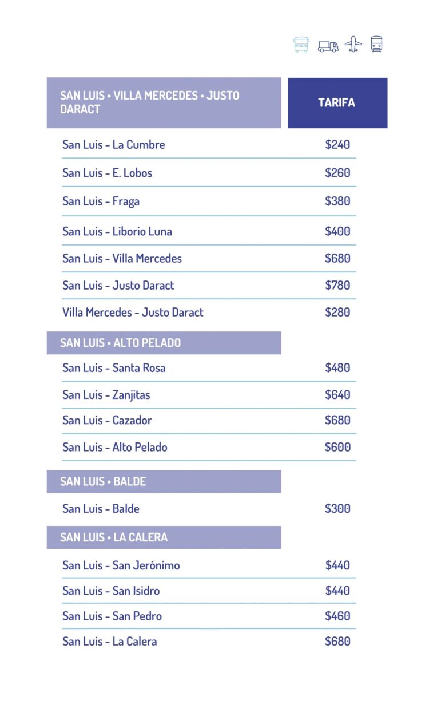Select the San Luis • La Calera section header

pyautogui.click(x=164, y=537)
